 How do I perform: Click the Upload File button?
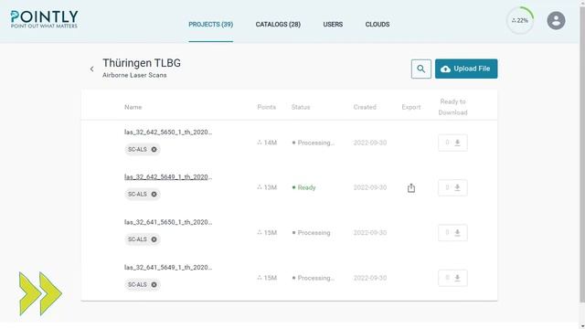[466, 69]
